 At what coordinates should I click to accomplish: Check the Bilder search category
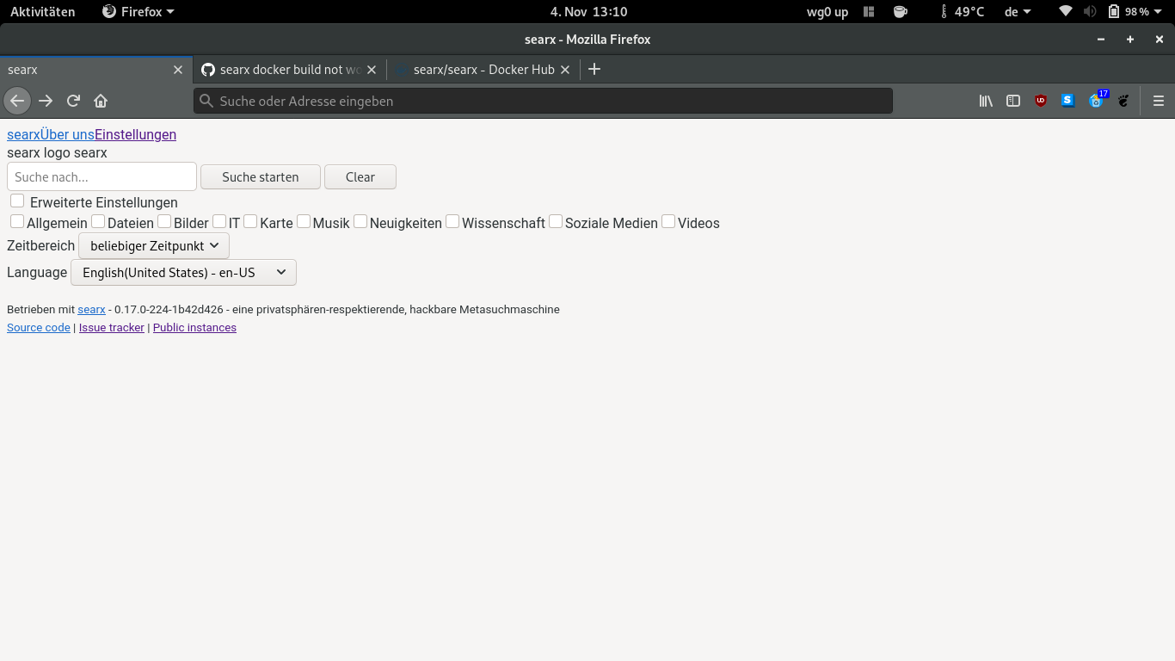coord(163,221)
